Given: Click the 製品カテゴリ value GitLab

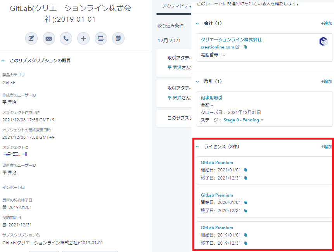Looking at the screenshot, I should (9, 83).
